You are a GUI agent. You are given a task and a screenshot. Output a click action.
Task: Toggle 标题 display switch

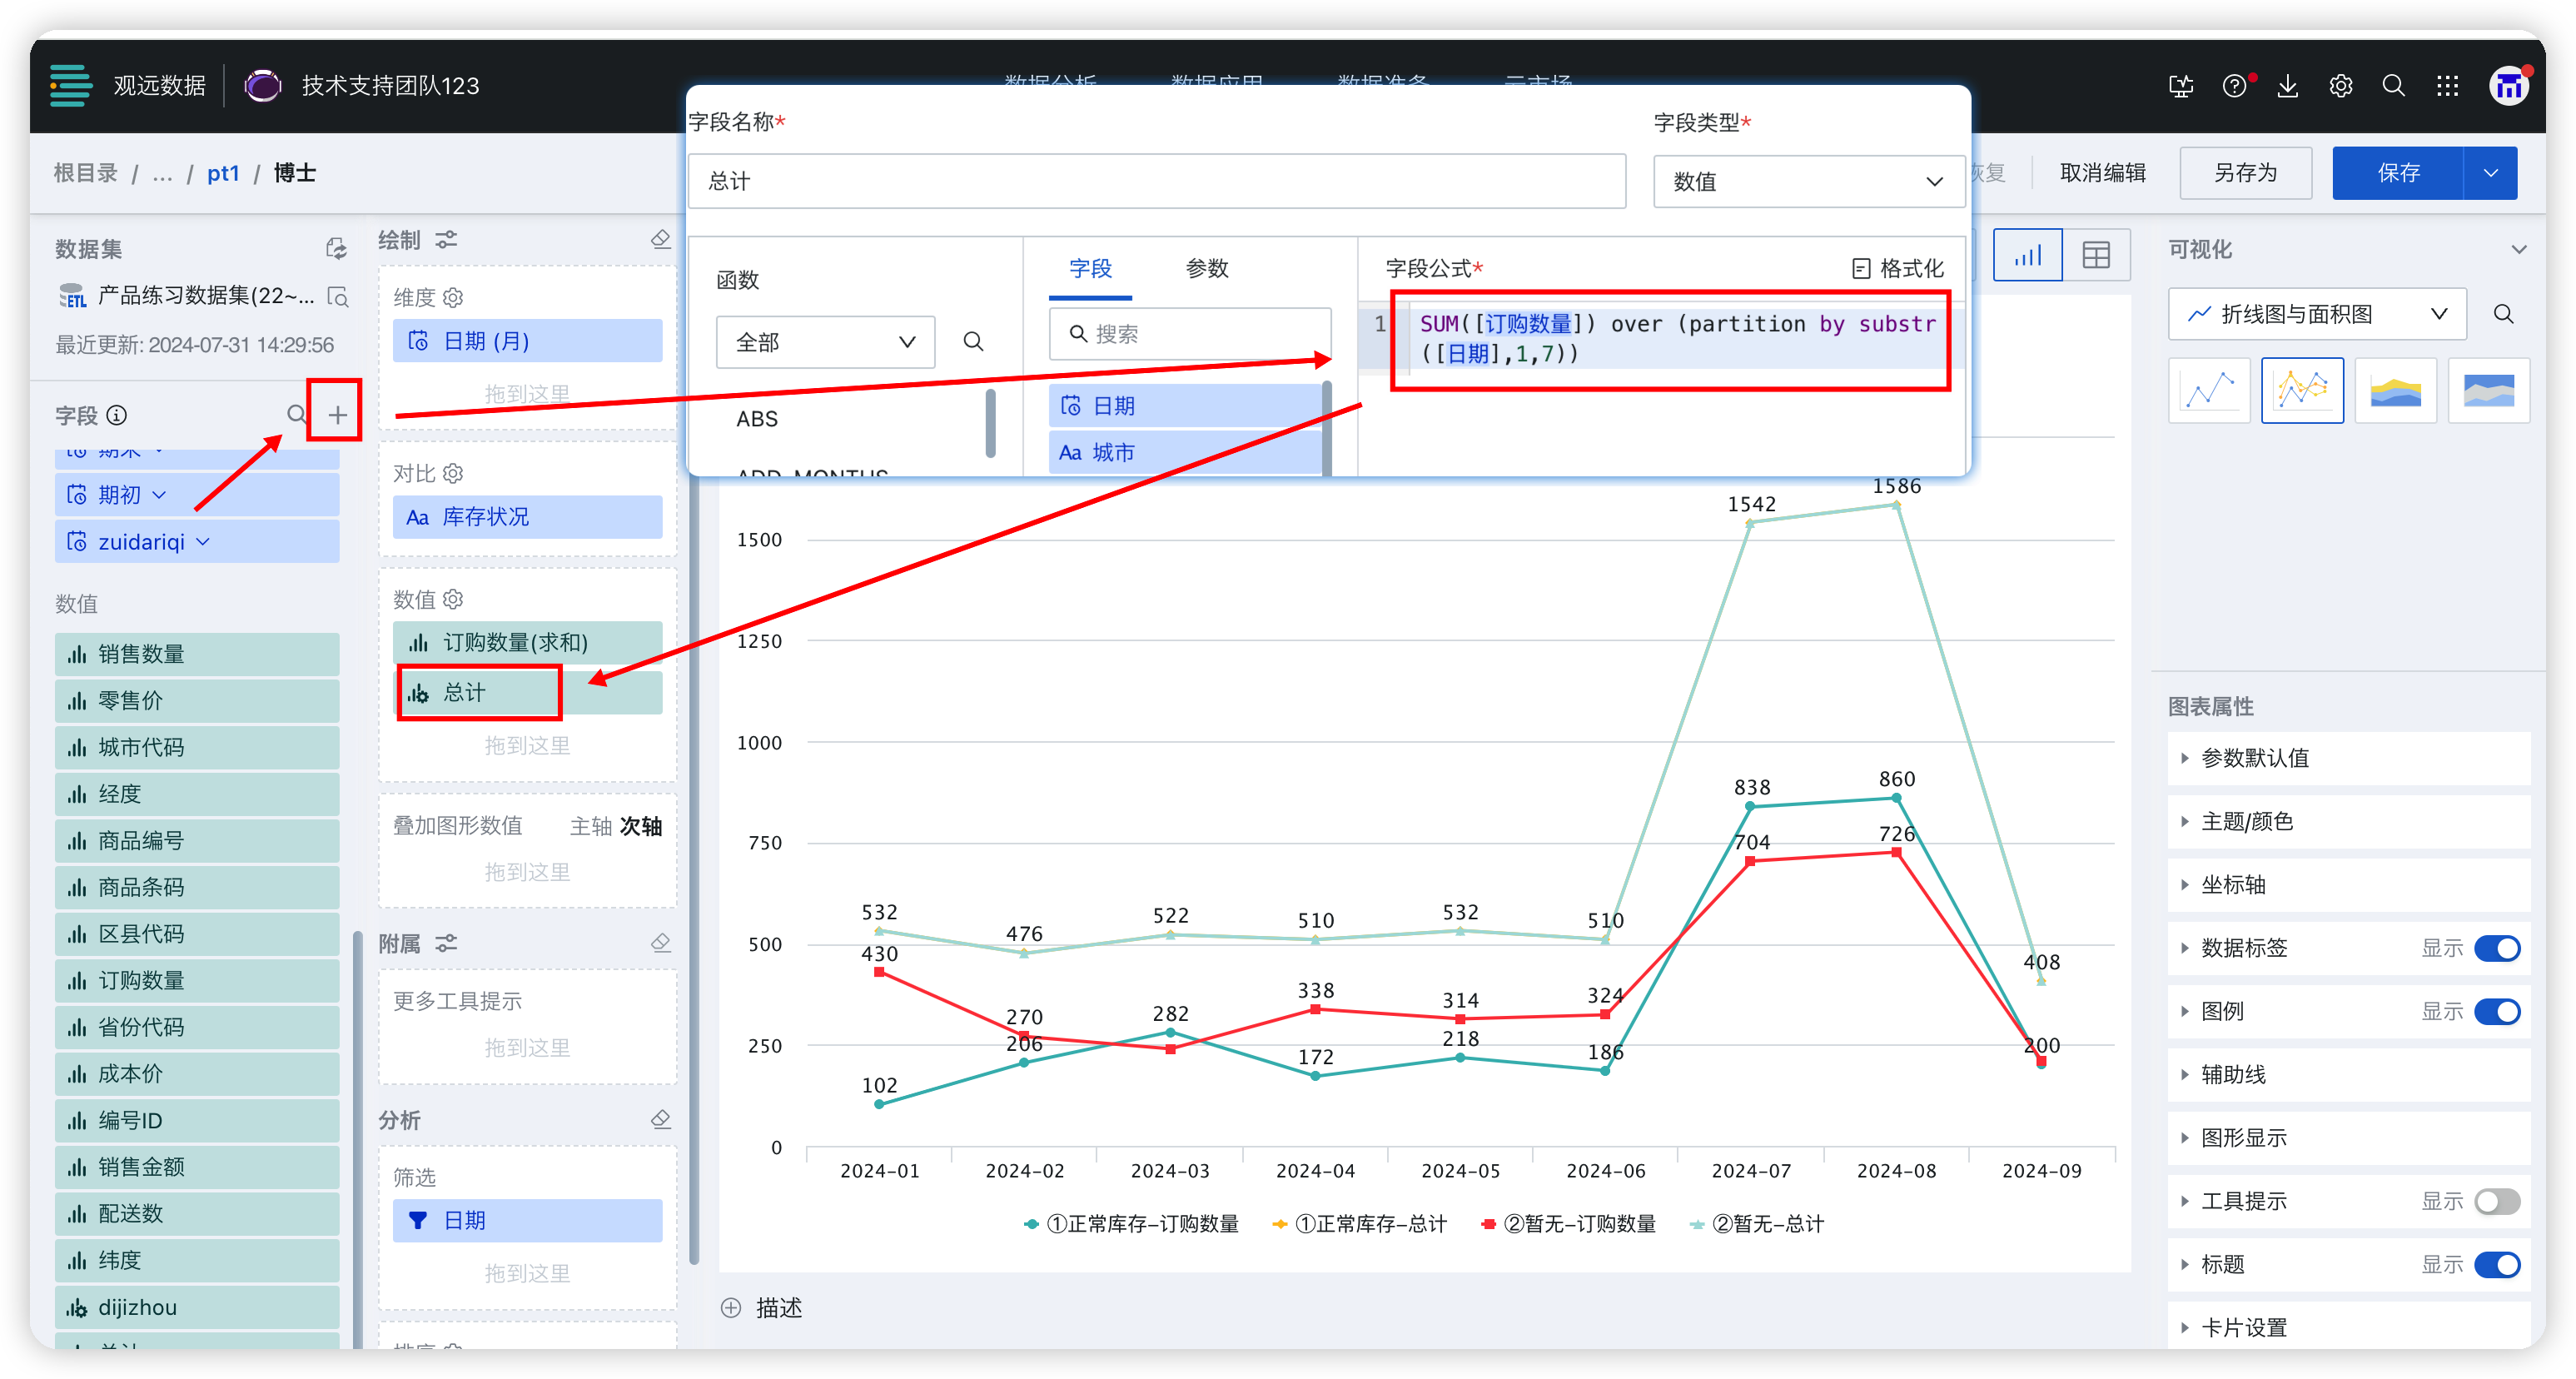pos(2497,1265)
